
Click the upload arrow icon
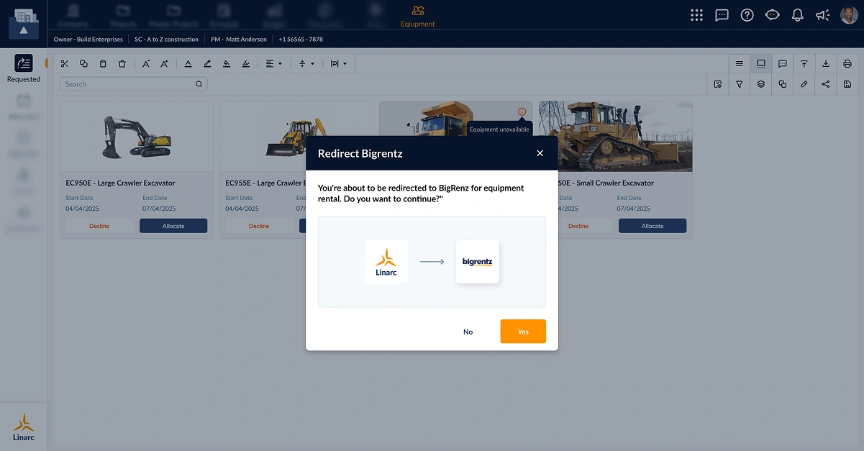coord(804,63)
